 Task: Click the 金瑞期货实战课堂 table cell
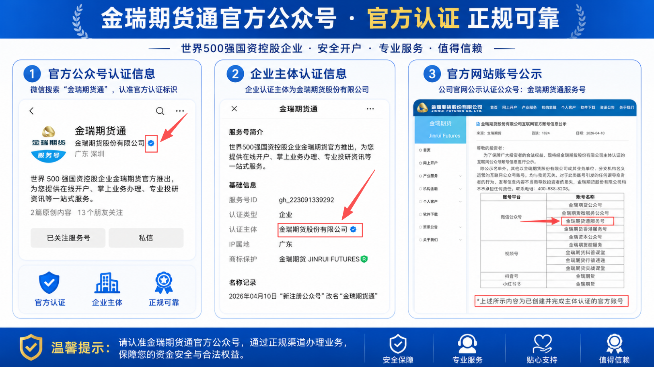pyautogui.click(x=585, y=268)
